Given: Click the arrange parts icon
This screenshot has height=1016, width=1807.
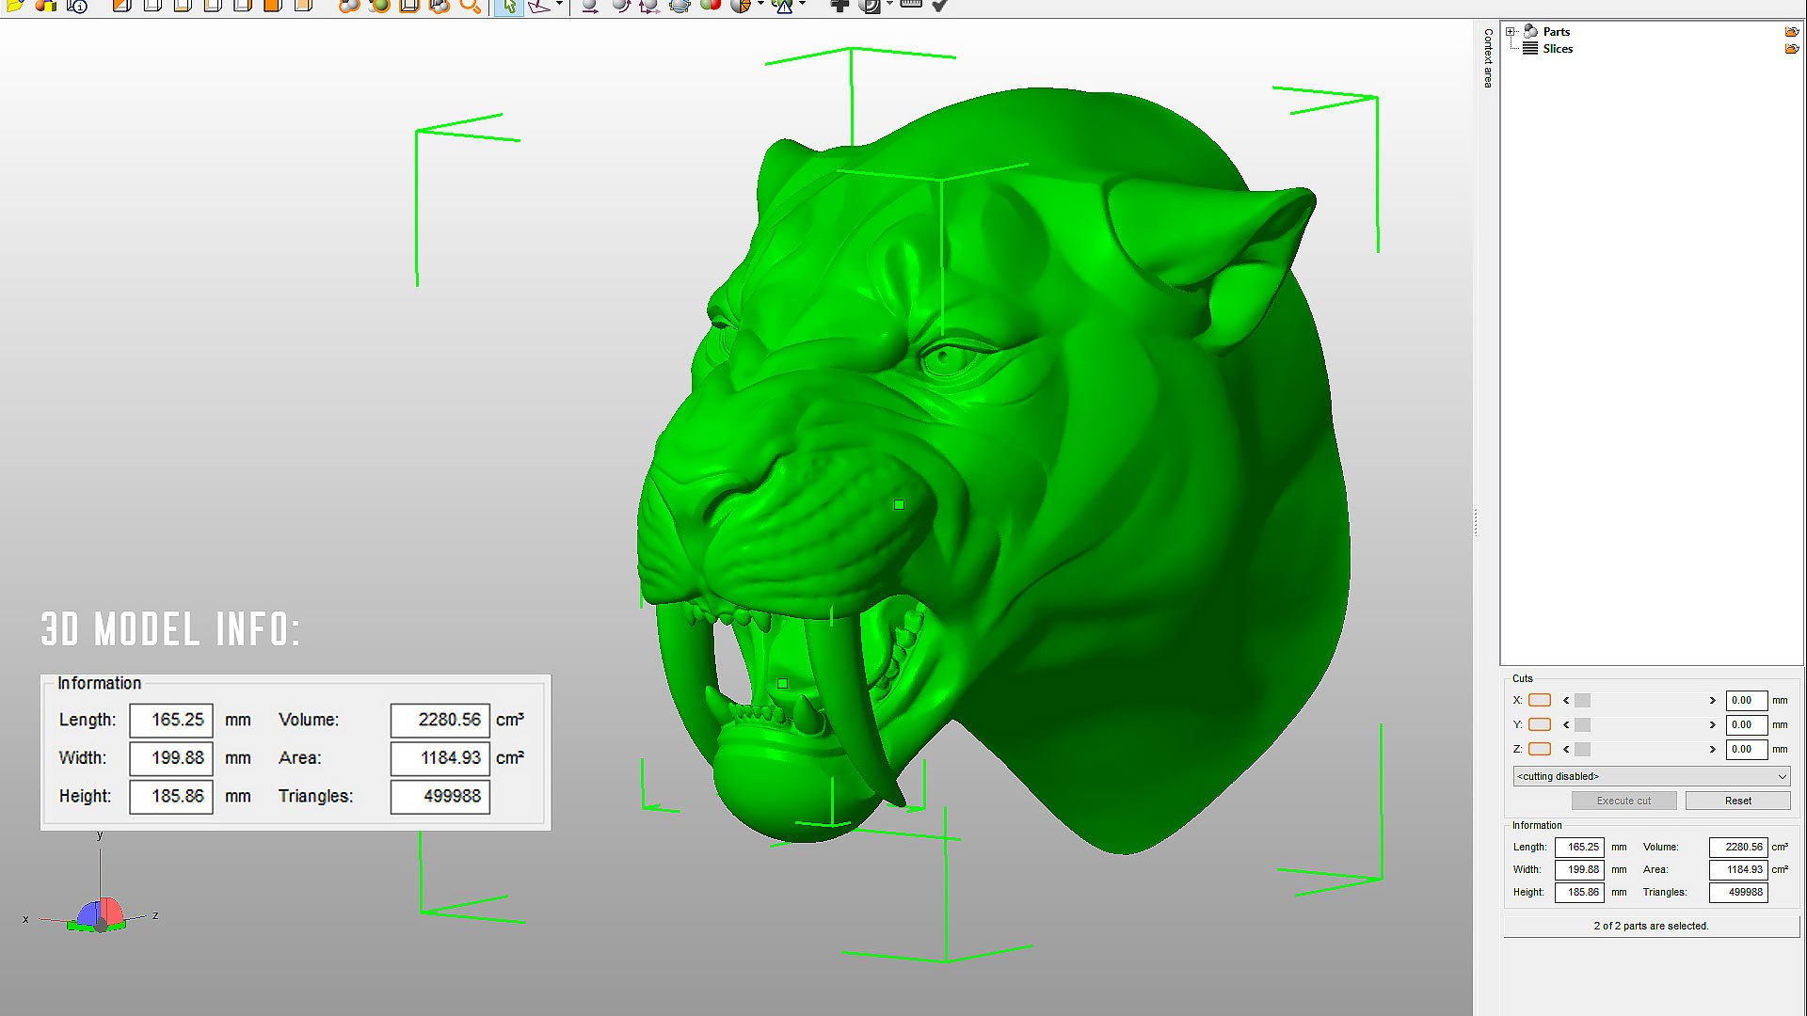Looking at the screenshot, I should click(x=680, y=6).
